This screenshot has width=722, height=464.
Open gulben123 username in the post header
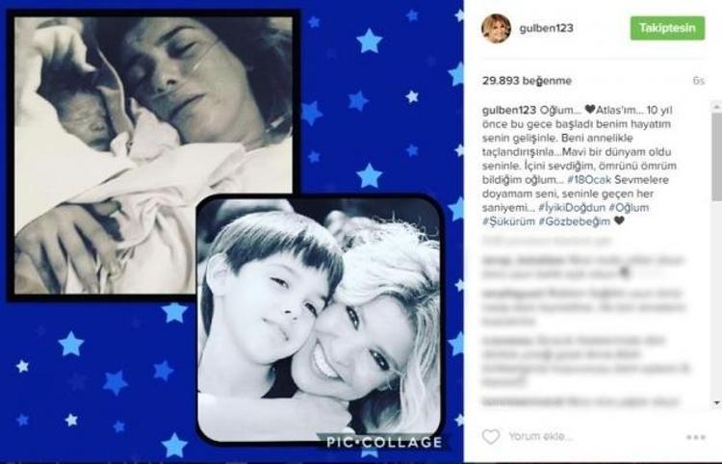point(546,28)
